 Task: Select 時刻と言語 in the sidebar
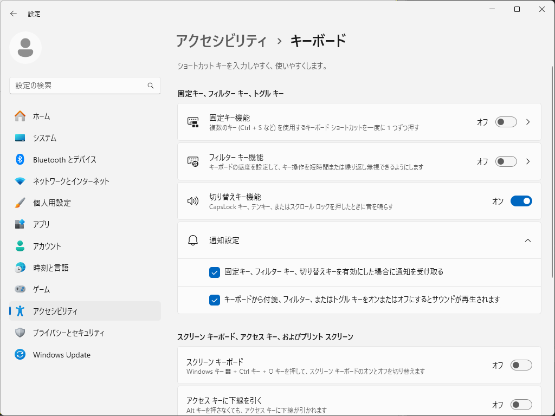(x=22, y=268)
